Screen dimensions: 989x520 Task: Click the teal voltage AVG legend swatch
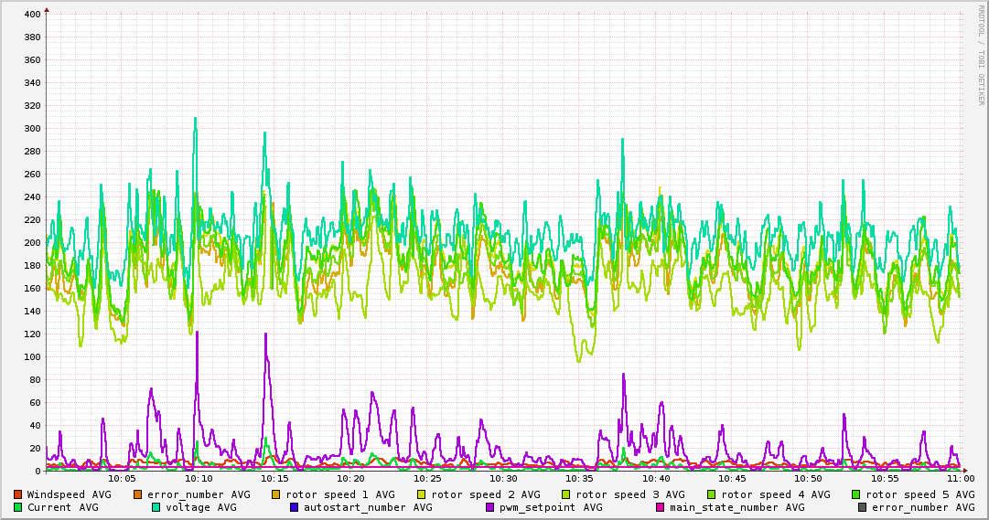point(156,507)
